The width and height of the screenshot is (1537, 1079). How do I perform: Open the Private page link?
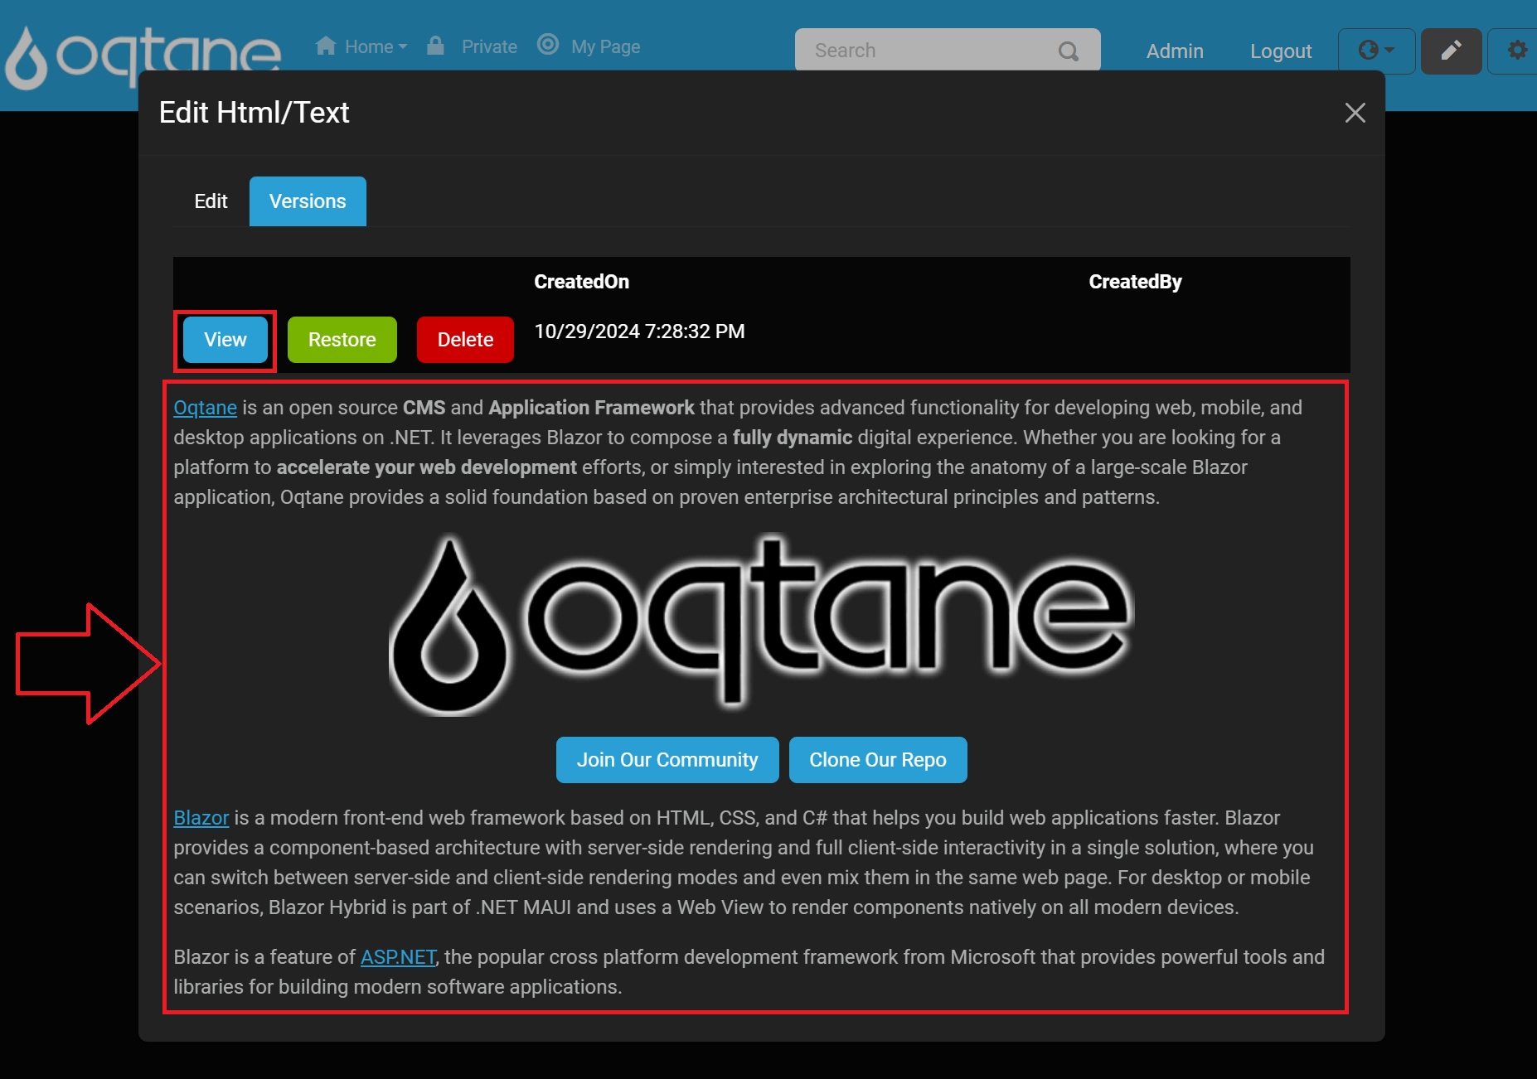click(x=489, y=46)
